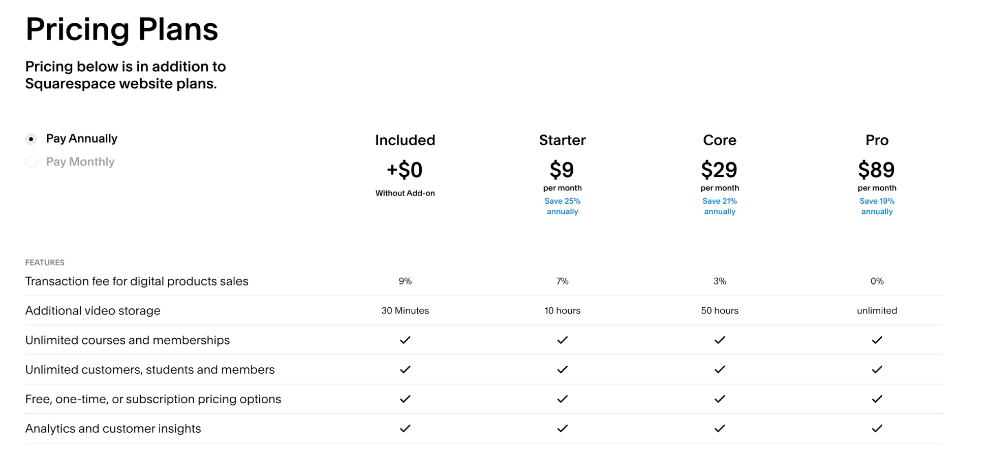Image resolution: width=989 pixels, height=452 pixels.
Task: Click the Starter plan checkmark for Analytics and customer insights
Action: [x=562, y=428]
